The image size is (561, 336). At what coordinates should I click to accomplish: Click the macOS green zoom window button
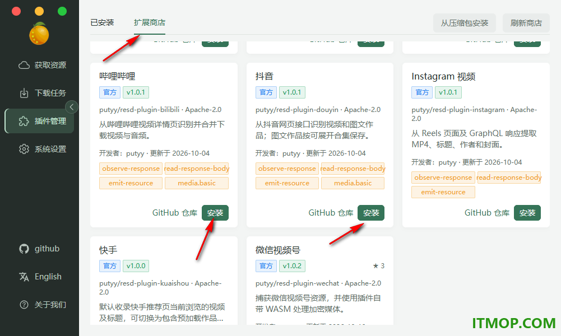[x=62, y=11]
